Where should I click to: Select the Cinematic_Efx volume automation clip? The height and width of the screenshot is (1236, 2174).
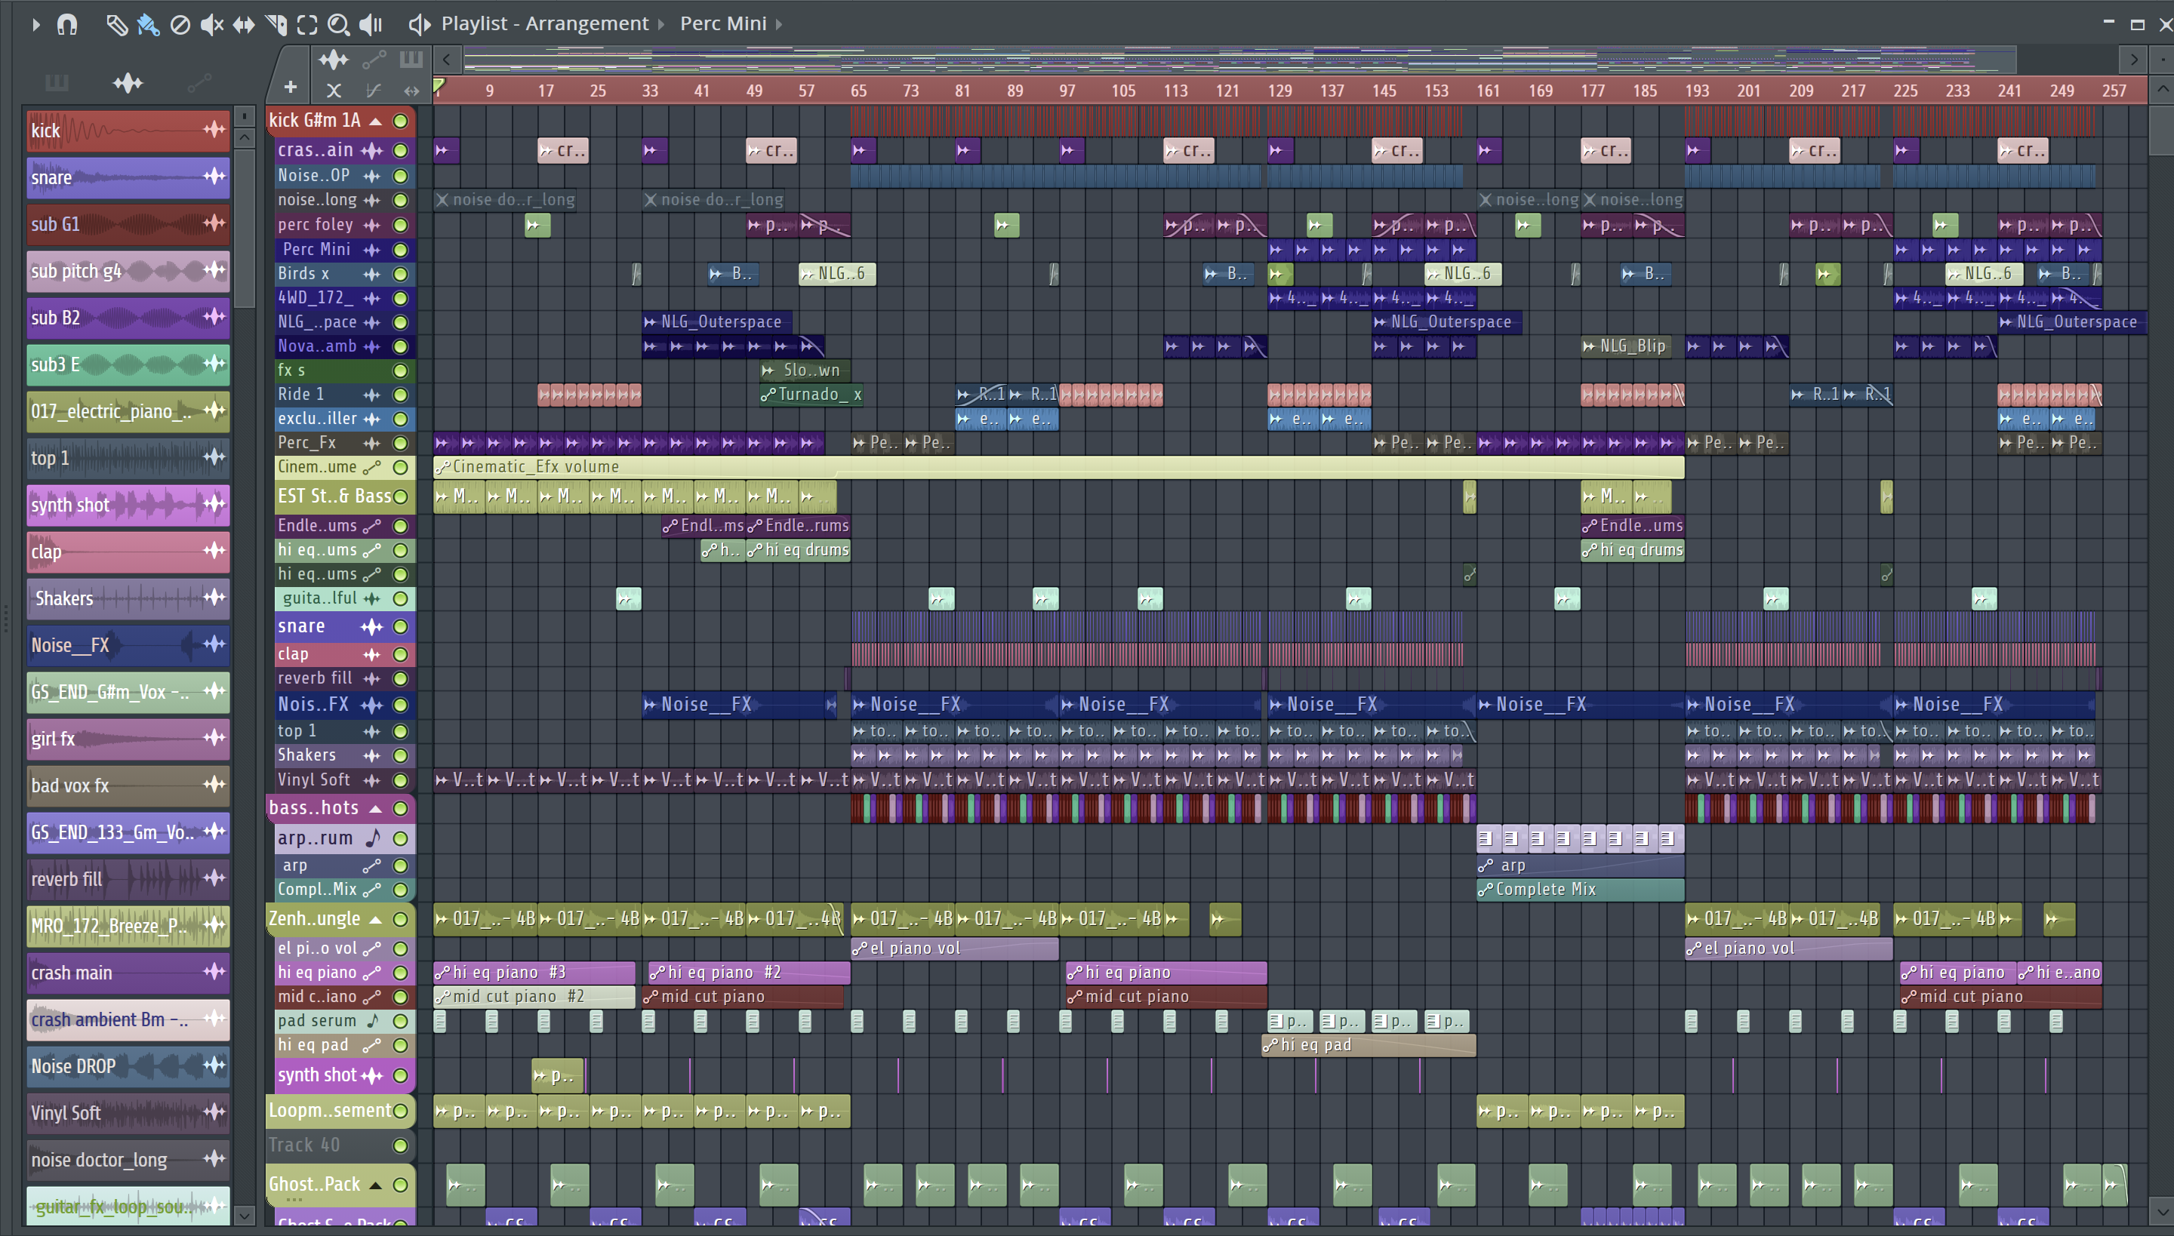[x=1058, y=467]
